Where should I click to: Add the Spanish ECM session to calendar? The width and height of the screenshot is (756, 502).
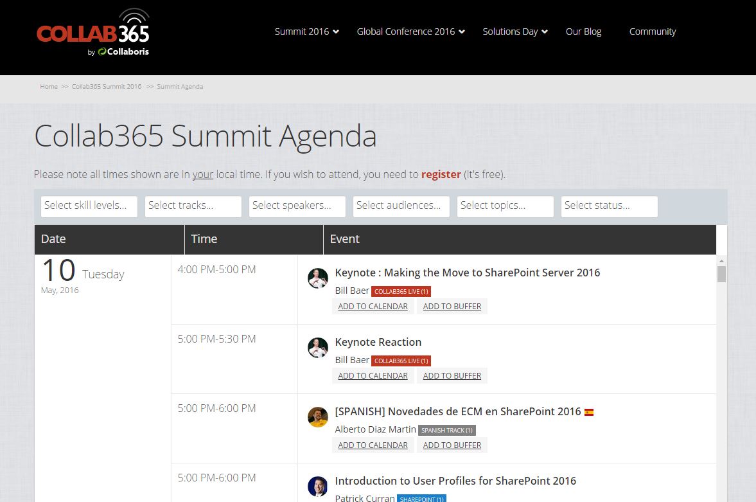[x=373, y=445]
